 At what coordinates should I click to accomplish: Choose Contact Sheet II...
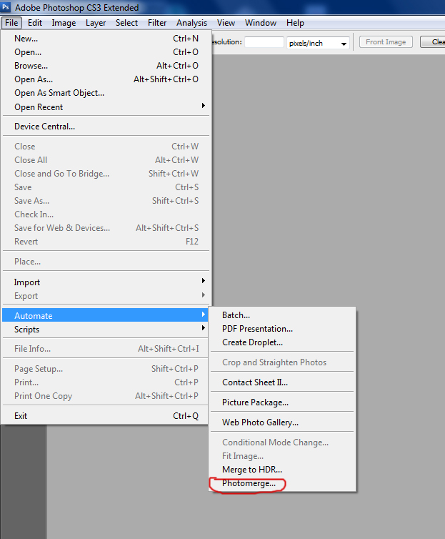[282, 382]
